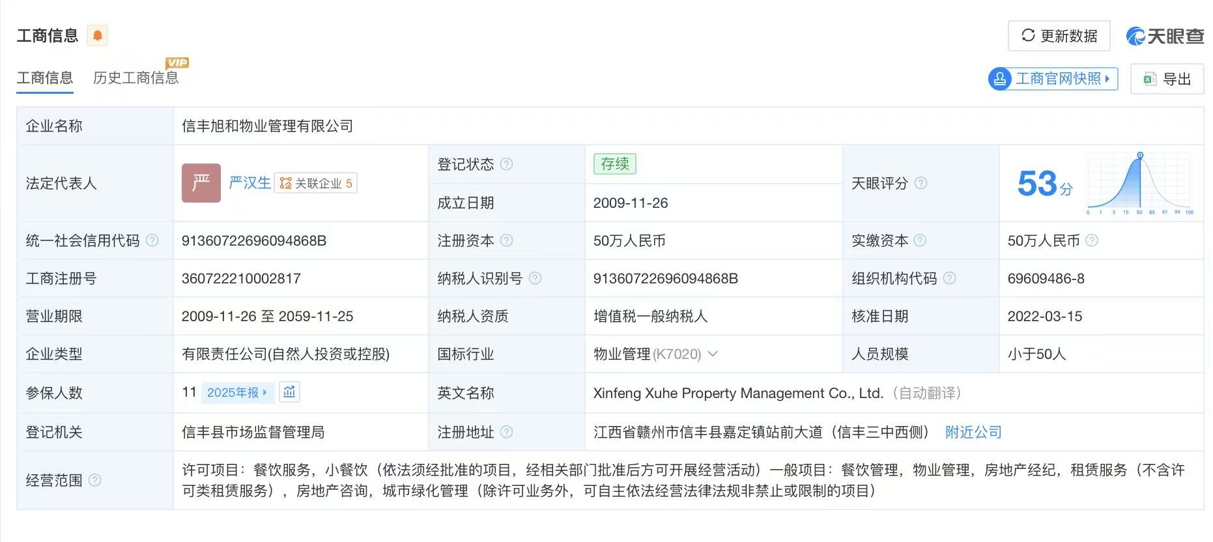The image size is (1213, 542).
Task: Click the chart icon beside 2025年报
Action: (x=289, y=392)
